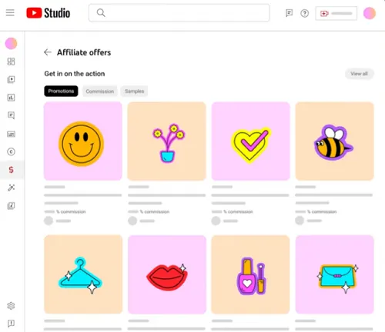Open the Analytics bar chart icon
385x332 pixels.
tap(11, 98)
